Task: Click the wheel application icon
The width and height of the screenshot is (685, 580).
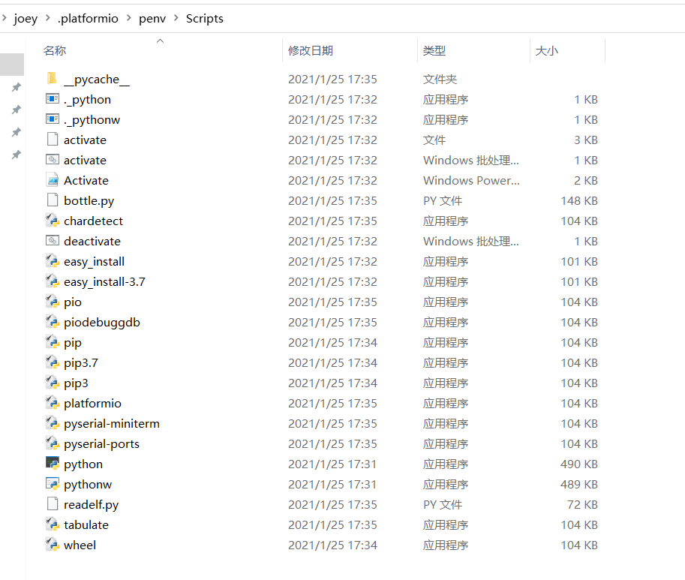Action: [52, 544]
